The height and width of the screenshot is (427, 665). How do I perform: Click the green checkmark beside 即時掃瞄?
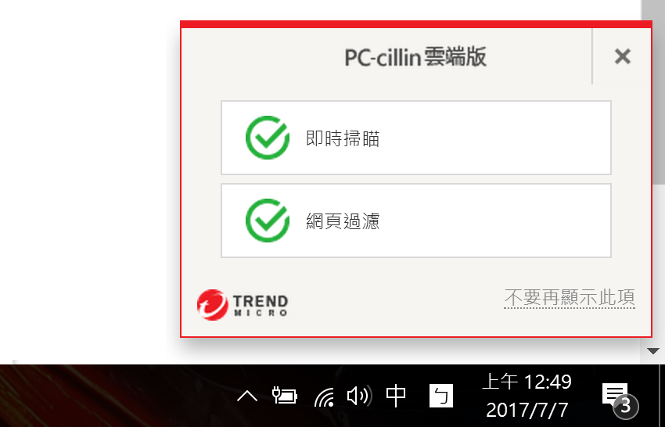(268, 138)
